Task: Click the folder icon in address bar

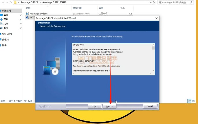Action: point(15,2)
